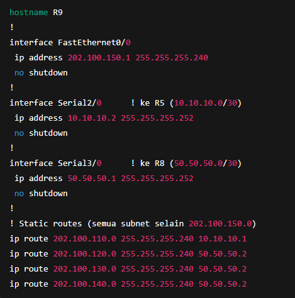The width and height of the screenshot is (295, 298).
Task: Select '202.100.150.0' in the static routes comment
Action: click(220, 224)
